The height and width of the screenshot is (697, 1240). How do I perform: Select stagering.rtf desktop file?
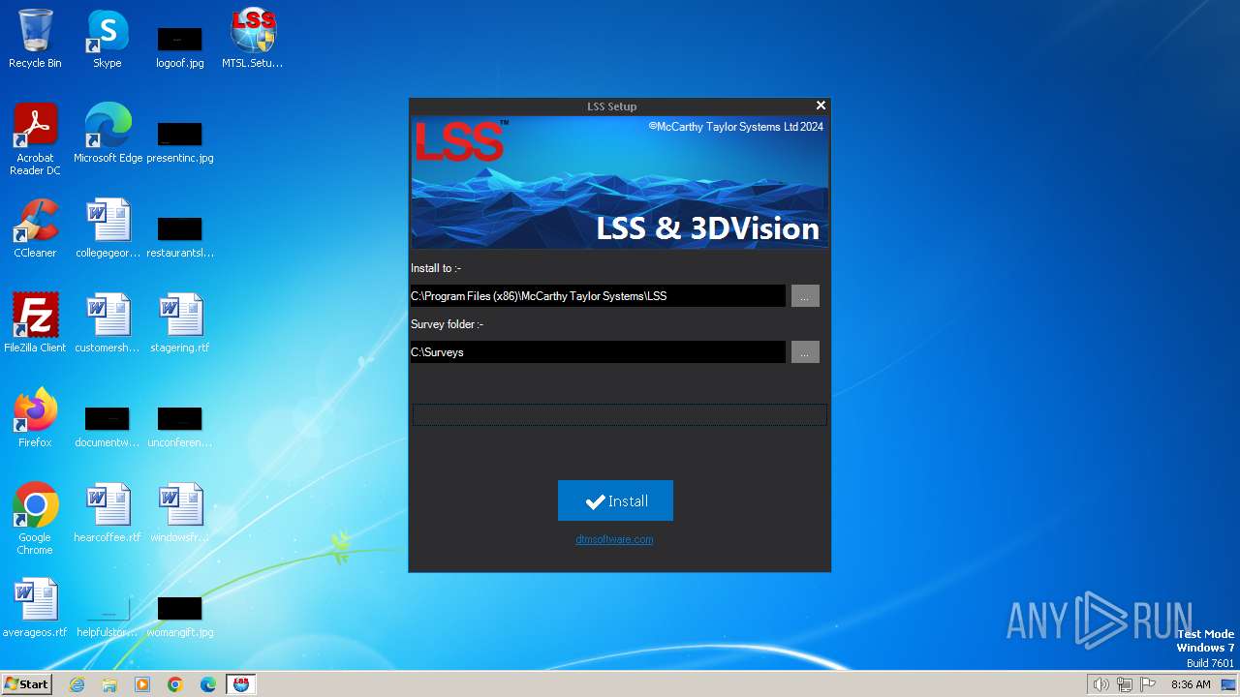point(180,323)
